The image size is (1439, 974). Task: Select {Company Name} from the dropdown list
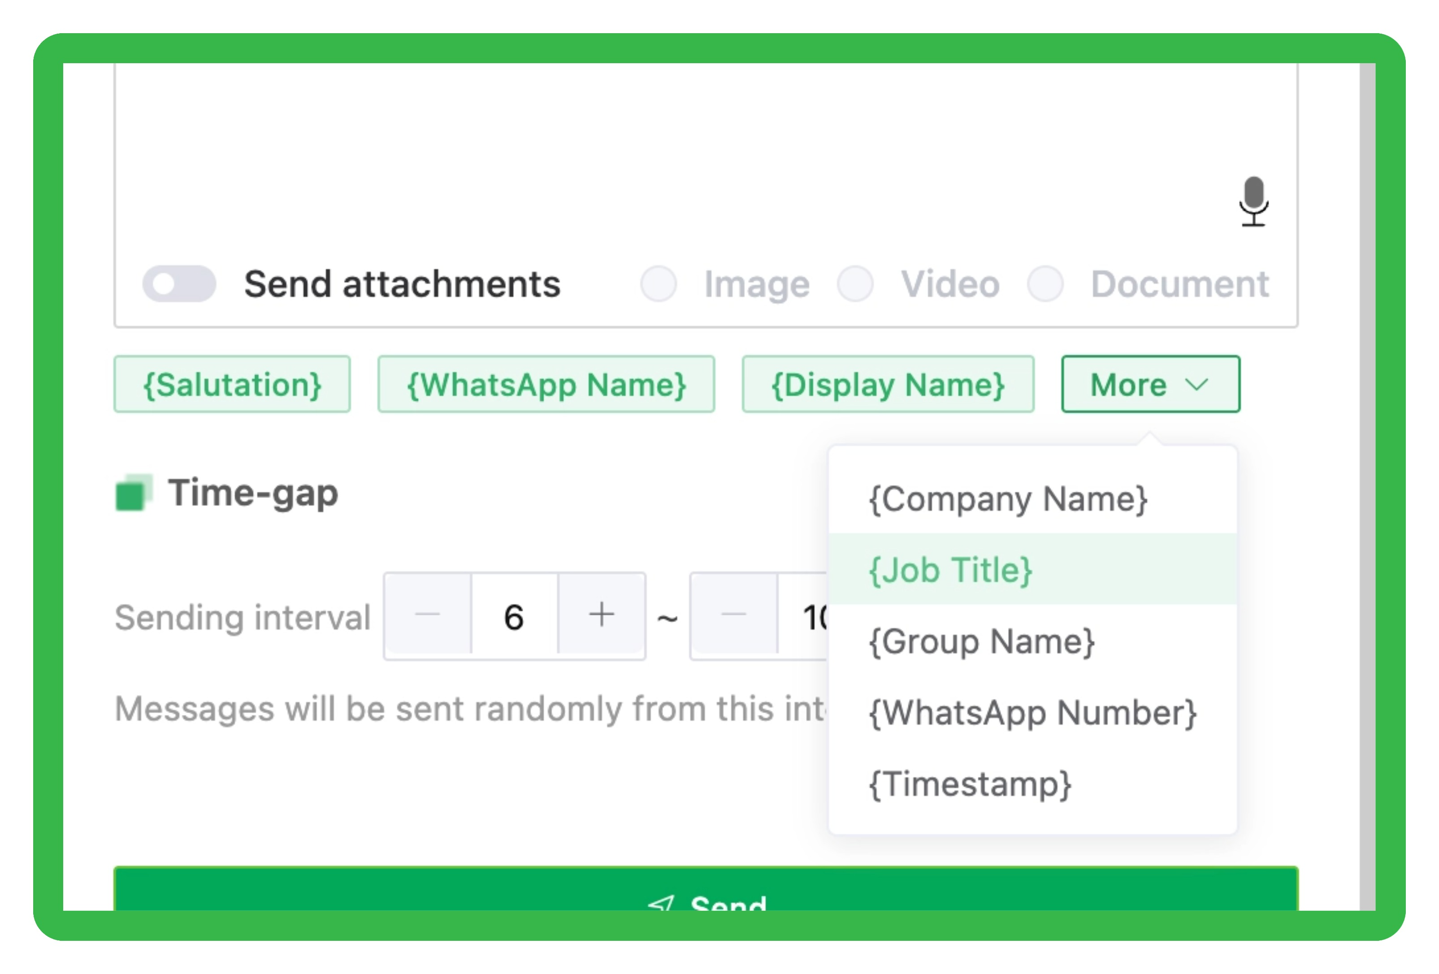coord(1009,499)
